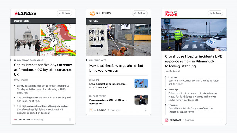Open the three-dot menu on Reuters card
The height and width of the screenshot is (133, 237).
145,110
